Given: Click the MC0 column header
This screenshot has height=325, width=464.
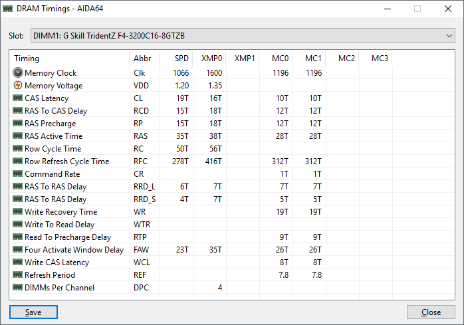Looking at the screenshot, I should pyautogui.click(x=280, y=58).
